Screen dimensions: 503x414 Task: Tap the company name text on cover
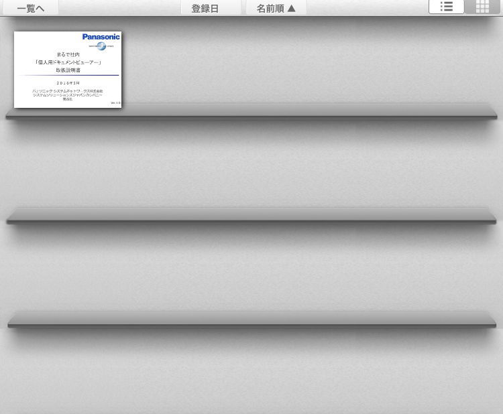click(x=68, y=93)
